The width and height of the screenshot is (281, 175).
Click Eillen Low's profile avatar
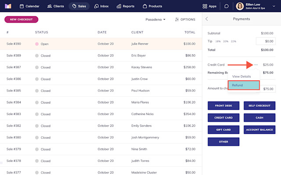[x=240, y=6]
